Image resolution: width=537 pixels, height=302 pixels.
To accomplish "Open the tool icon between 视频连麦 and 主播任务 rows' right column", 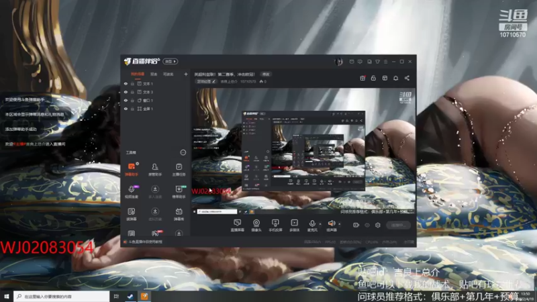I will click(179, 192).
